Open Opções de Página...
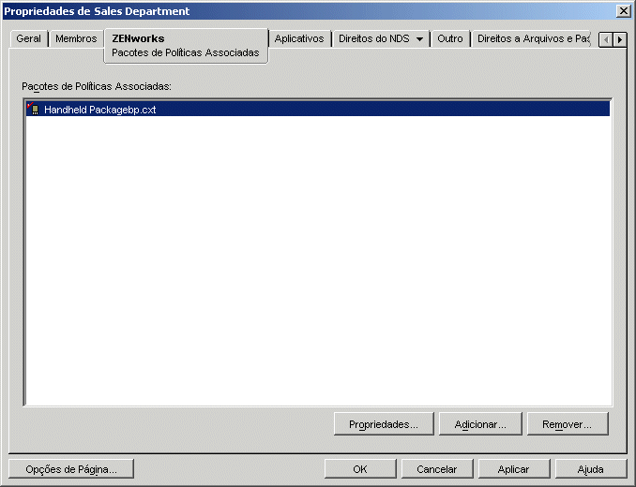This screenshot has height=487, width=636. (x=71, y=469)
